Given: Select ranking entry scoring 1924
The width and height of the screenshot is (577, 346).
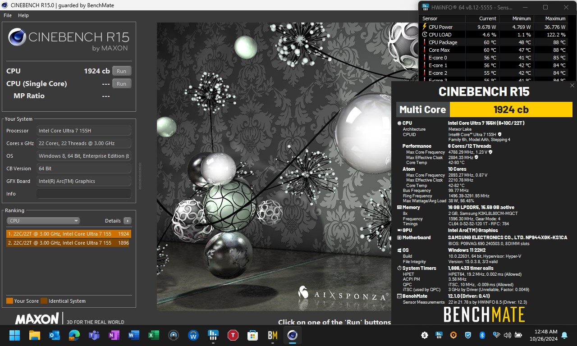Looking at the screenshot, I should pos(69,234).
